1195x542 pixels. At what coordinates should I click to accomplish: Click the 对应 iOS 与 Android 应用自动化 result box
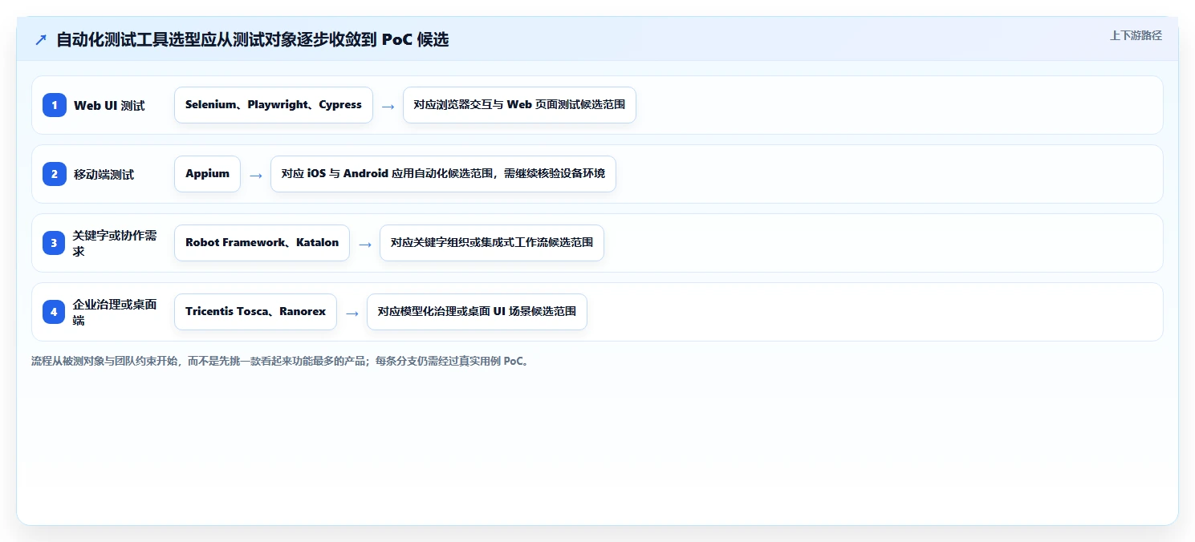443,174
